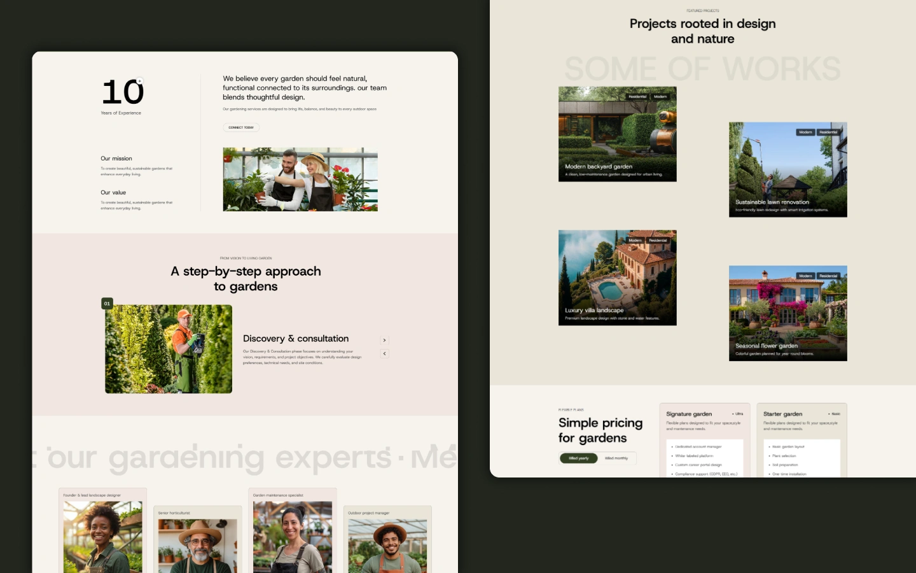
Task: Open the Sustainable lawn renovation project card
Action: (788, 170)
